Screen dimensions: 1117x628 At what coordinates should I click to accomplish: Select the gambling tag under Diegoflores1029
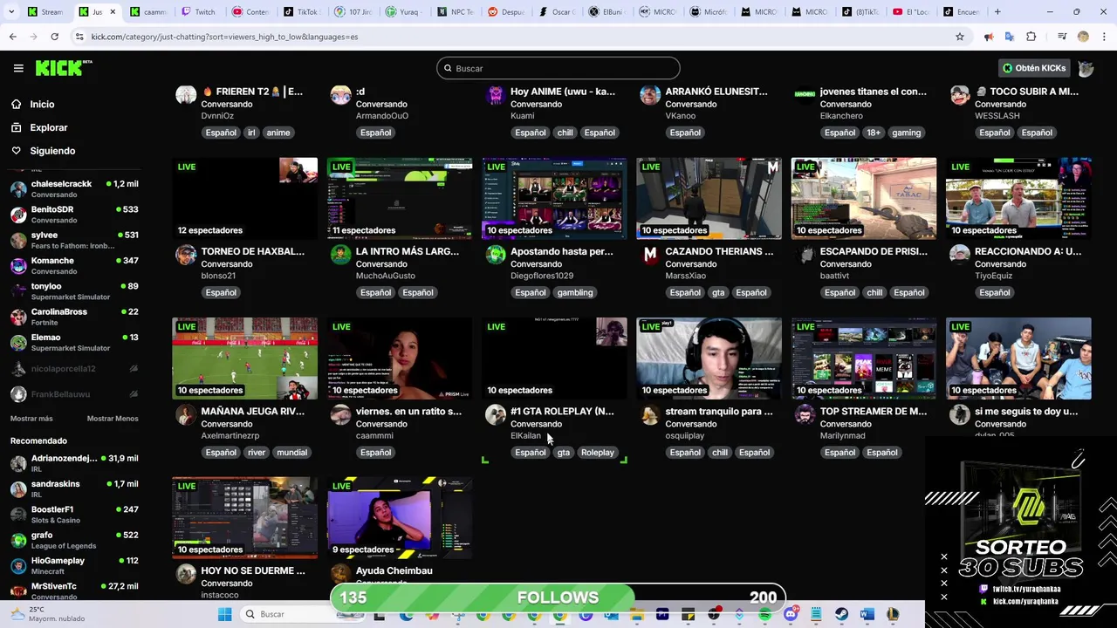575,292
